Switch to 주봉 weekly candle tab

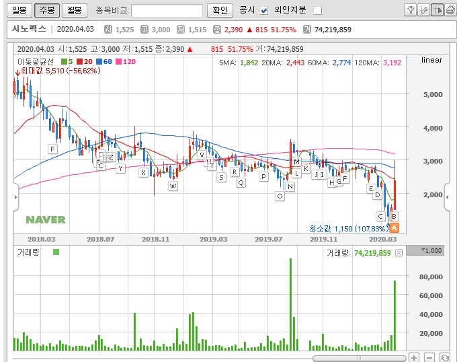click(47, 11)
